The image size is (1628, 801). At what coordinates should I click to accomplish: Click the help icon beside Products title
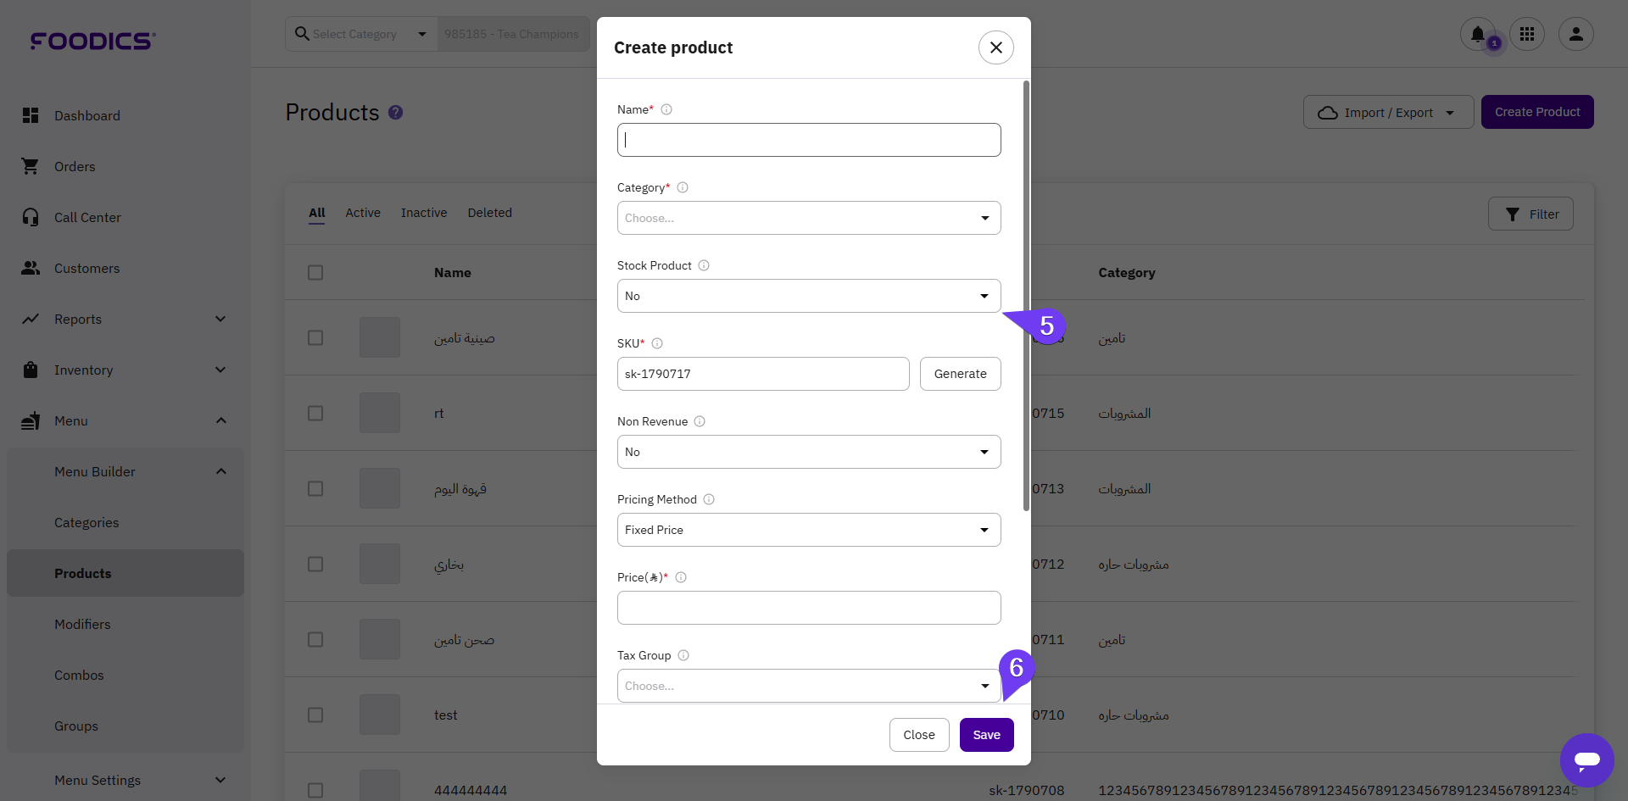point(396,113)
